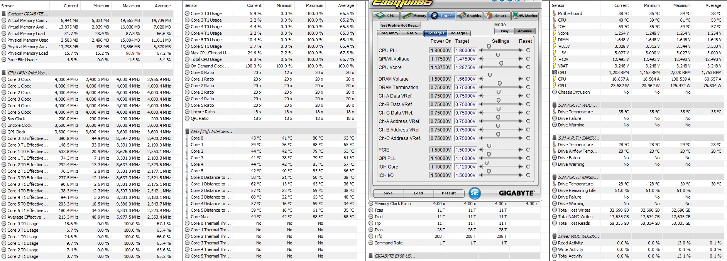Decrease QPI/Vtt Voltage with its left arrow
Image resolution: width=727 pixels, height=261 pixels.
[481, 59]
